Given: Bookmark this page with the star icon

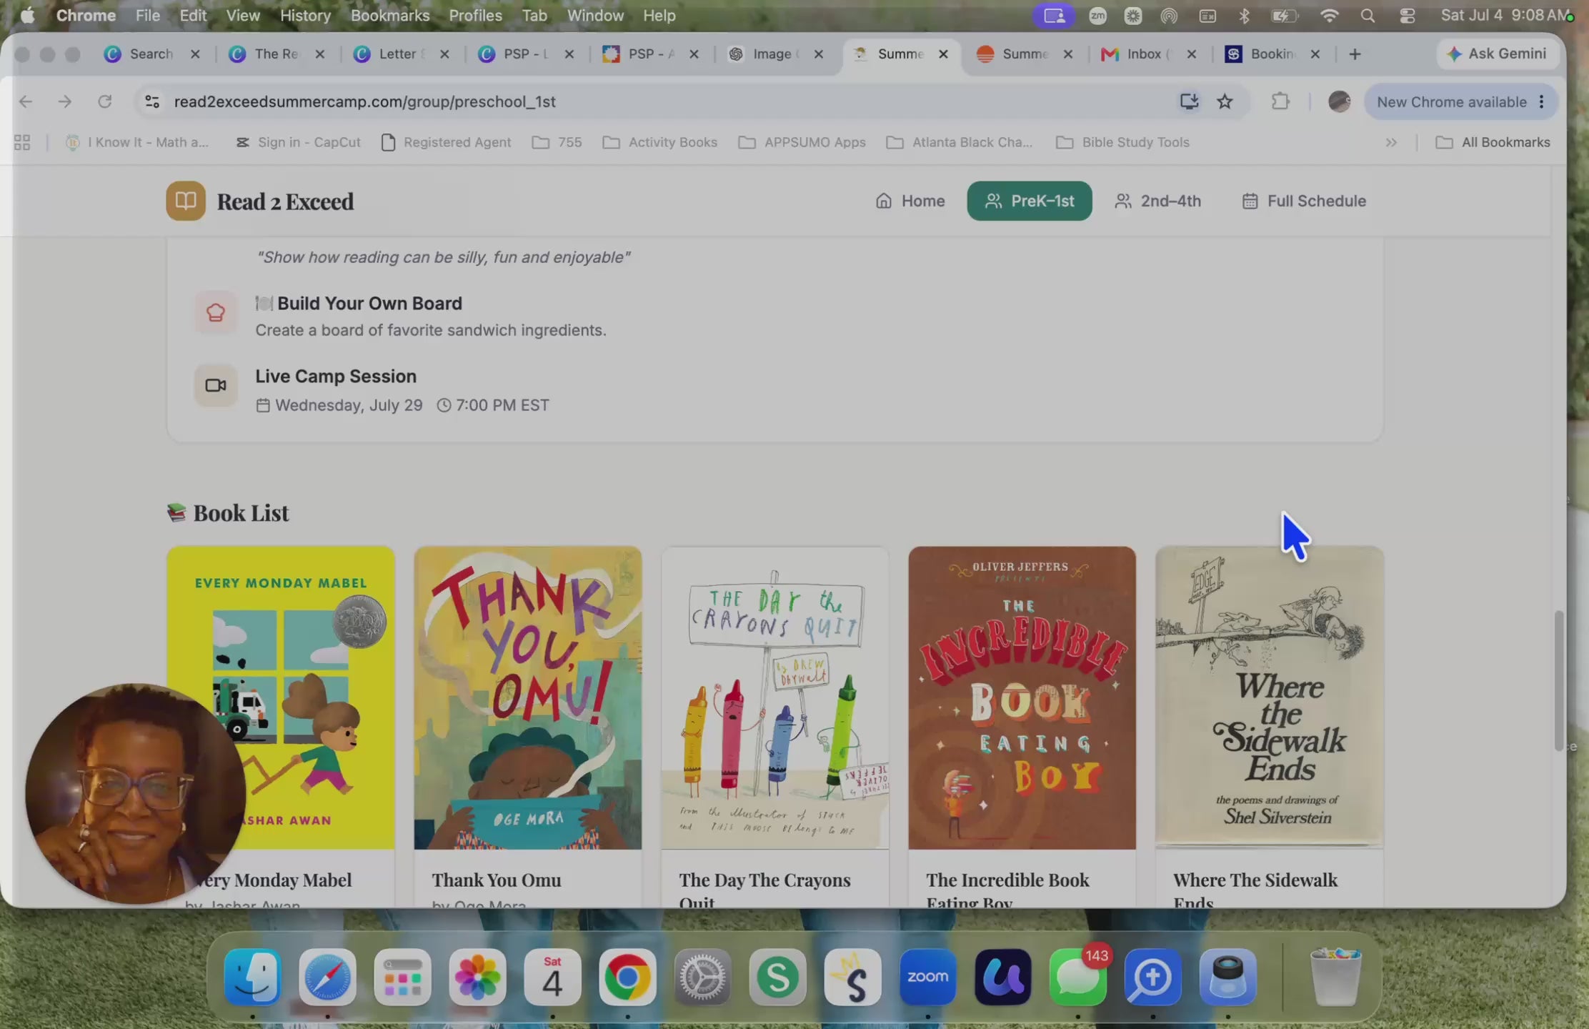Looking at the screenshot, I should (x=1225, y=101).
